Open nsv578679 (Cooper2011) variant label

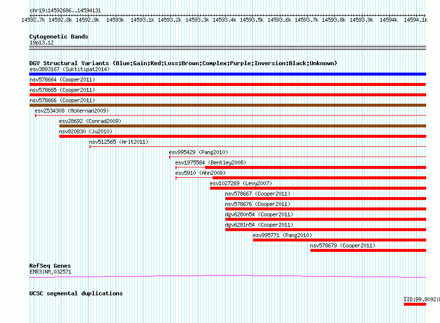343,245
